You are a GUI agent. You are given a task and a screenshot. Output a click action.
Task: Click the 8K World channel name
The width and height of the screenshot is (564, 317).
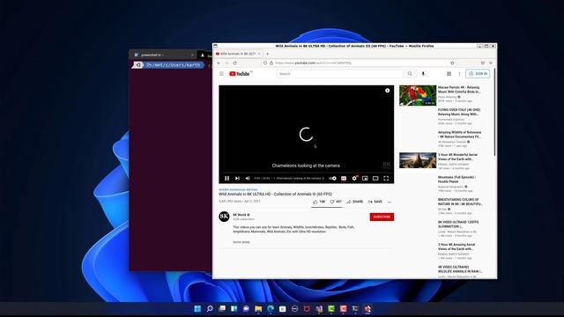[240, 215]
